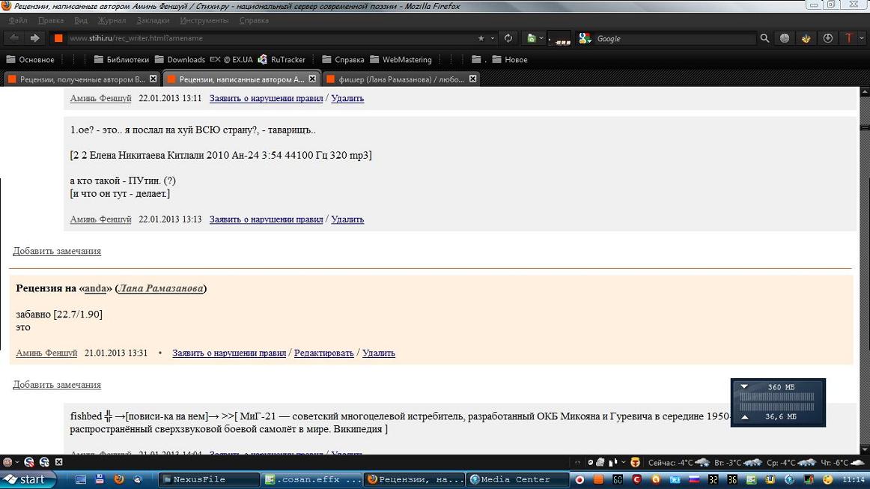Click the Firefox icon in quick launch
The image size is (870, 489).
[x=118, y=479]
